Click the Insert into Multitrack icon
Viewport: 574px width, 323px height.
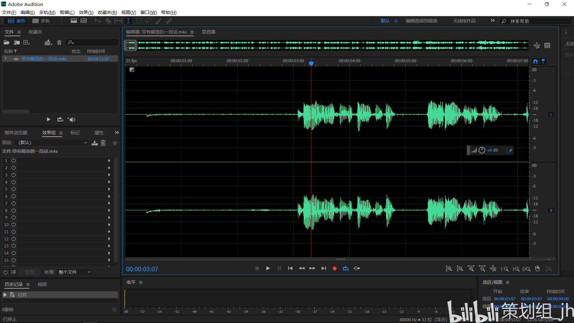tap(48, 42)
